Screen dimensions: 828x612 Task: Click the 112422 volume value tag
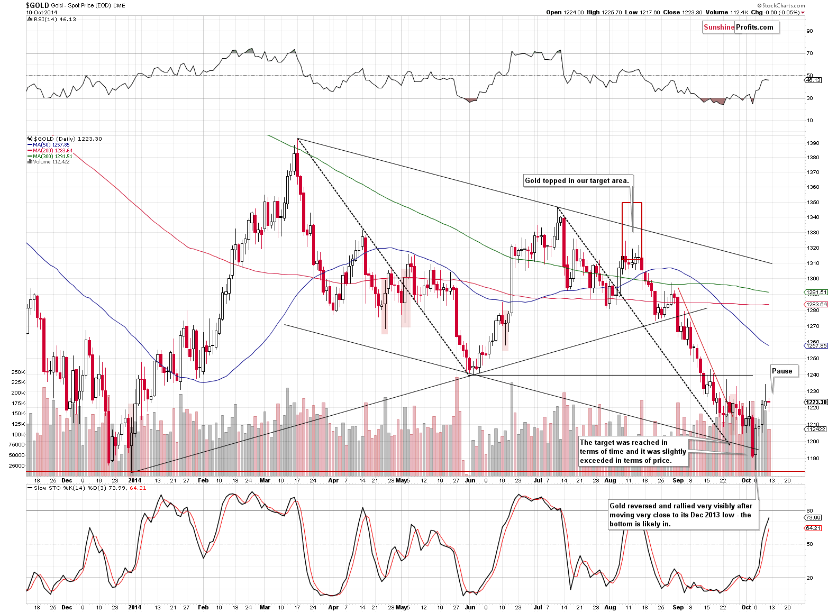[x=816, y=429]
